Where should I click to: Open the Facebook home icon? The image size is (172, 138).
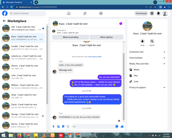69,13
